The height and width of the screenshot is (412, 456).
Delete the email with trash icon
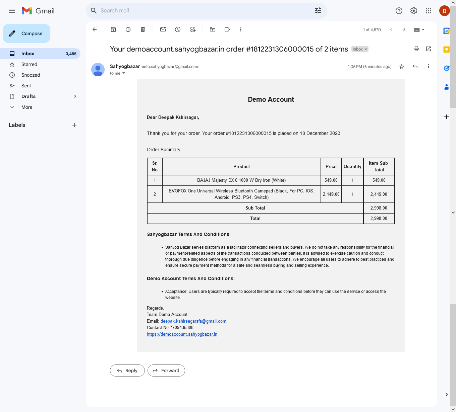tap(143, 29)
